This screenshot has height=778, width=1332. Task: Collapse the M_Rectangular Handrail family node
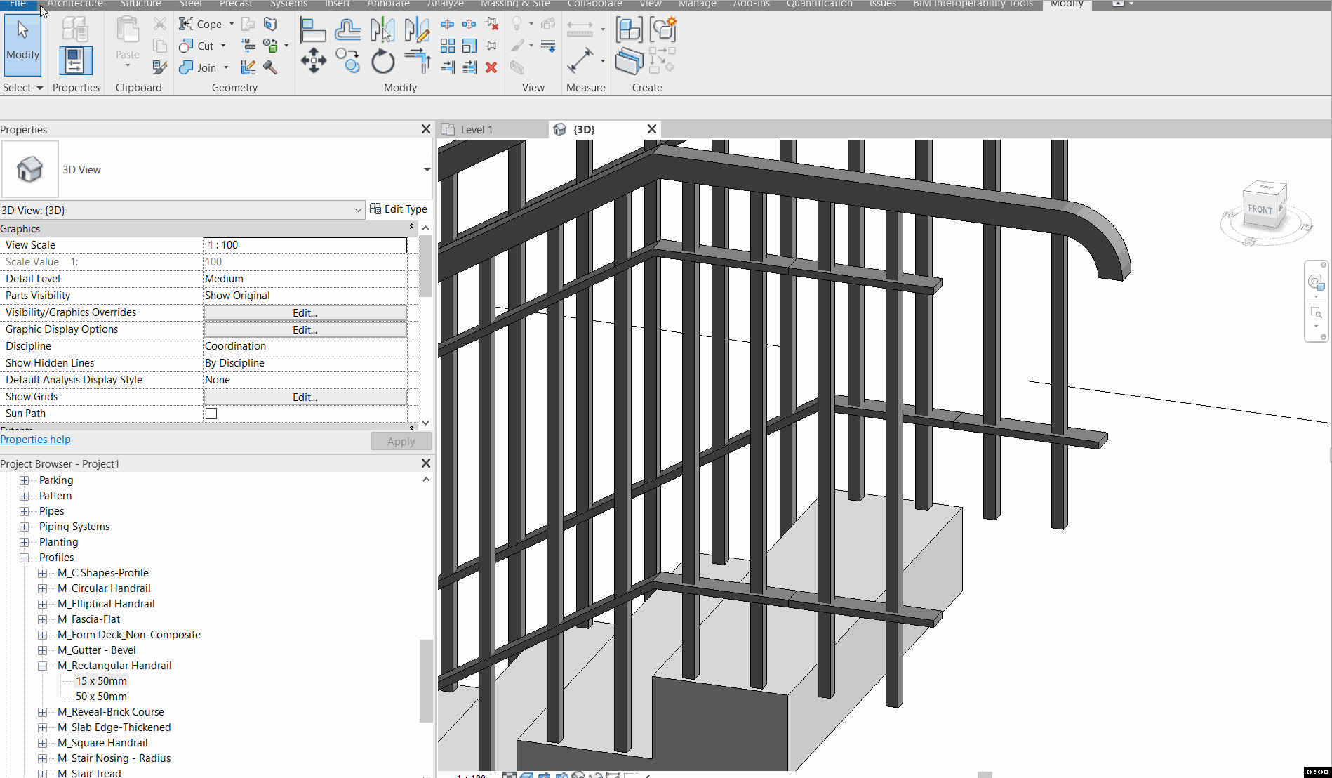pyautogui.click(x=43, y=666)
